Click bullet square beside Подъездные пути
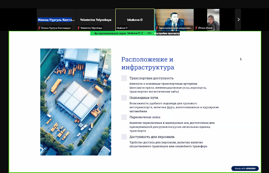The height and width of the screenshot is (173, 269). (x=124, y=98)
